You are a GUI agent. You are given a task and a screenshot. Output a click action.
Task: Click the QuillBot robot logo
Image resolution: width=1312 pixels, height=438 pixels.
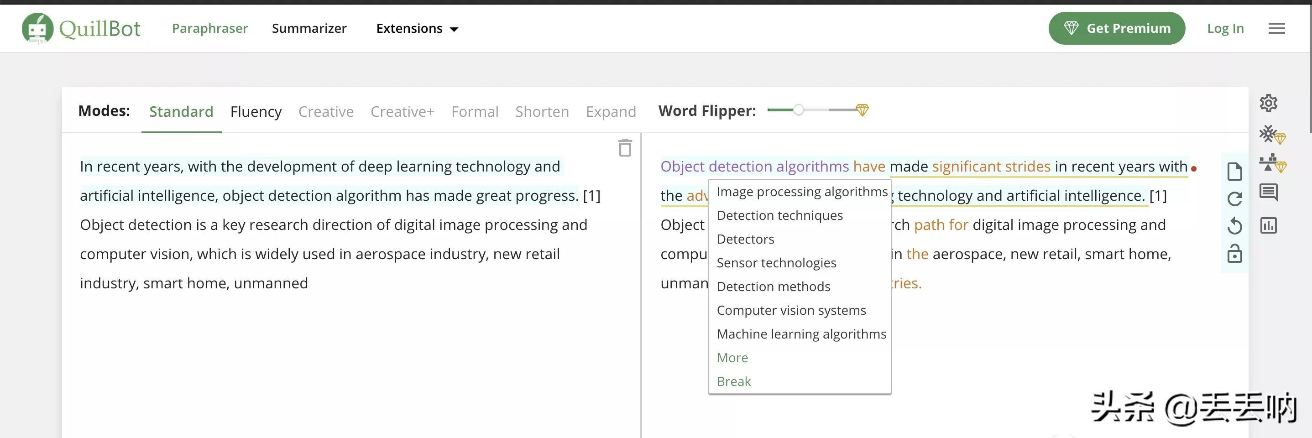point(37,28)
